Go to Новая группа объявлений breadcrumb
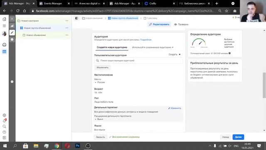This screenshot has height=150, width=266. 123,18
